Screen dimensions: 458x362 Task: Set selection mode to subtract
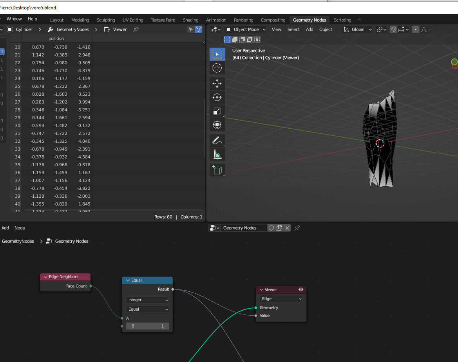click(242, 40)
